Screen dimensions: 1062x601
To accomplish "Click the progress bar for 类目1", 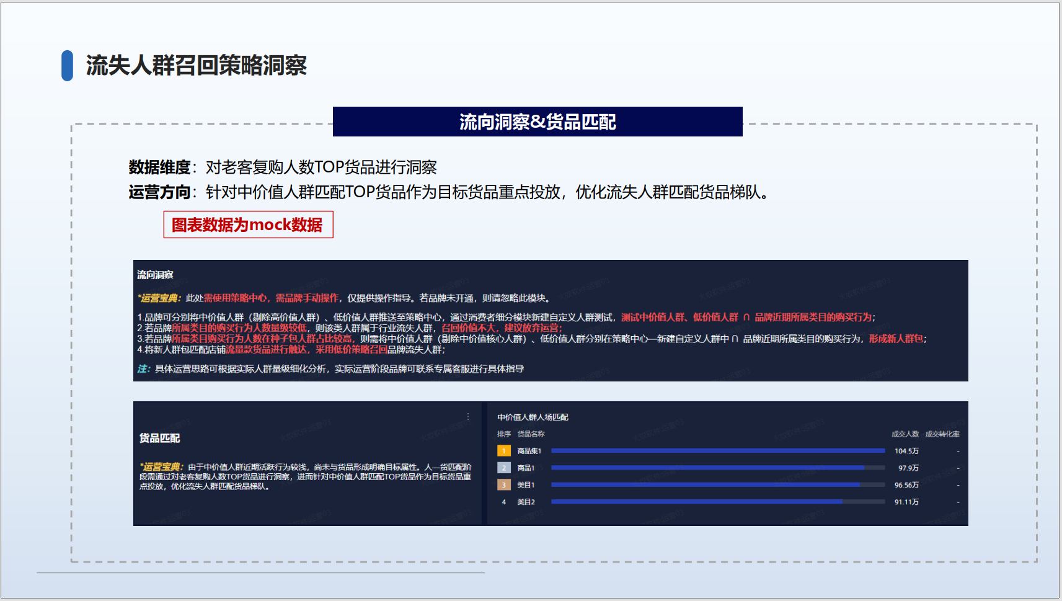I will pyautogui.click(x=718, y=485).
